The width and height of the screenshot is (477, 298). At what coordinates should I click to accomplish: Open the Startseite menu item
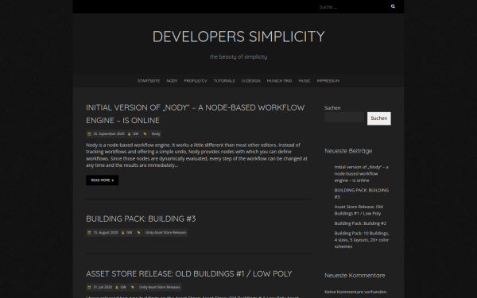149,81
